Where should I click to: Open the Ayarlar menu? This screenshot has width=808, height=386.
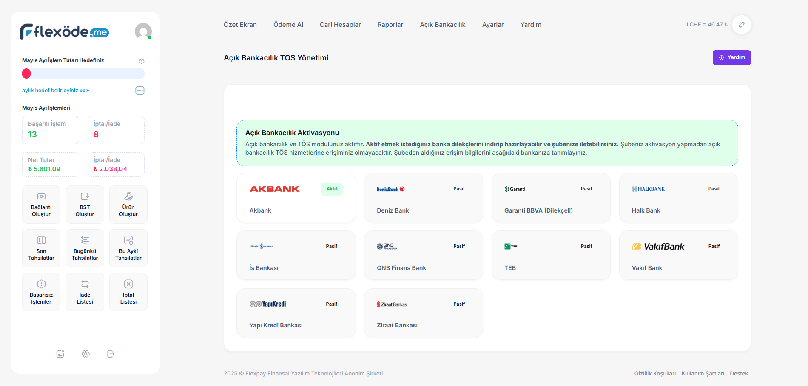tap(493, 25)
